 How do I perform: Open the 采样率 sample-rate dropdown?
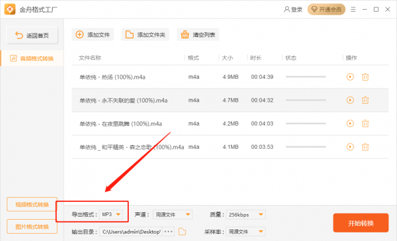pos(246,231)
